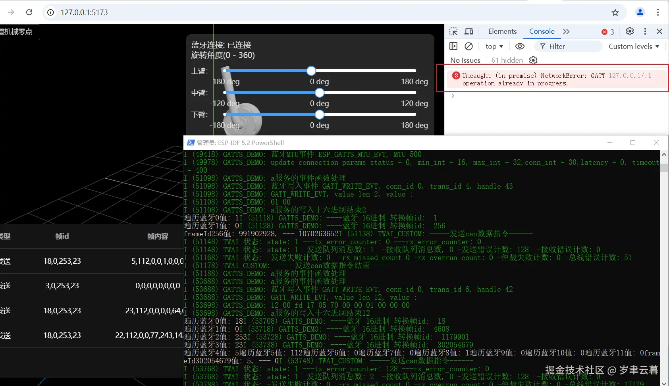
Task: Adjust the 上臂 angle slider handle
Action: pos(311,71)
